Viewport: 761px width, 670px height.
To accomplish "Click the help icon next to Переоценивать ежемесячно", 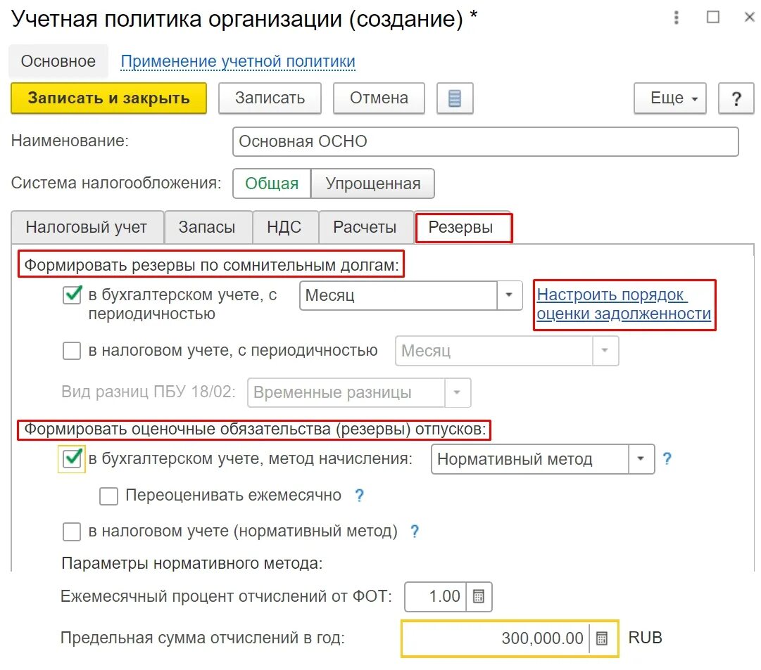I will [359, 496].
